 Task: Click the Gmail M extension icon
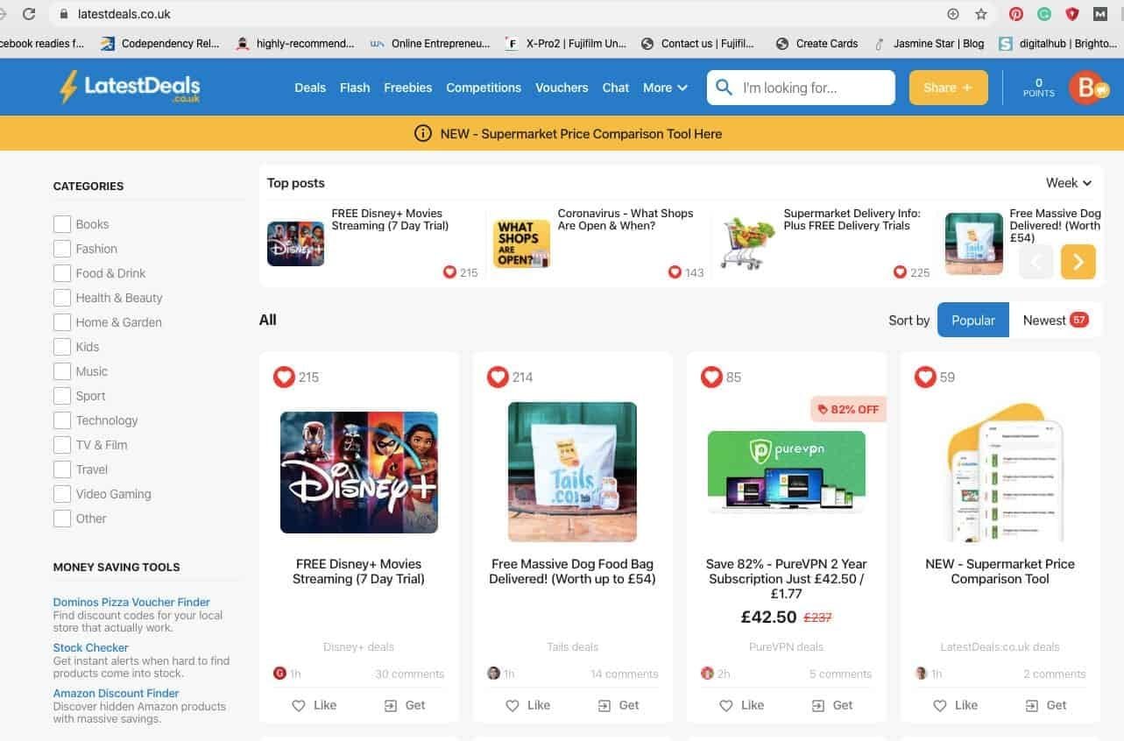1100,14
